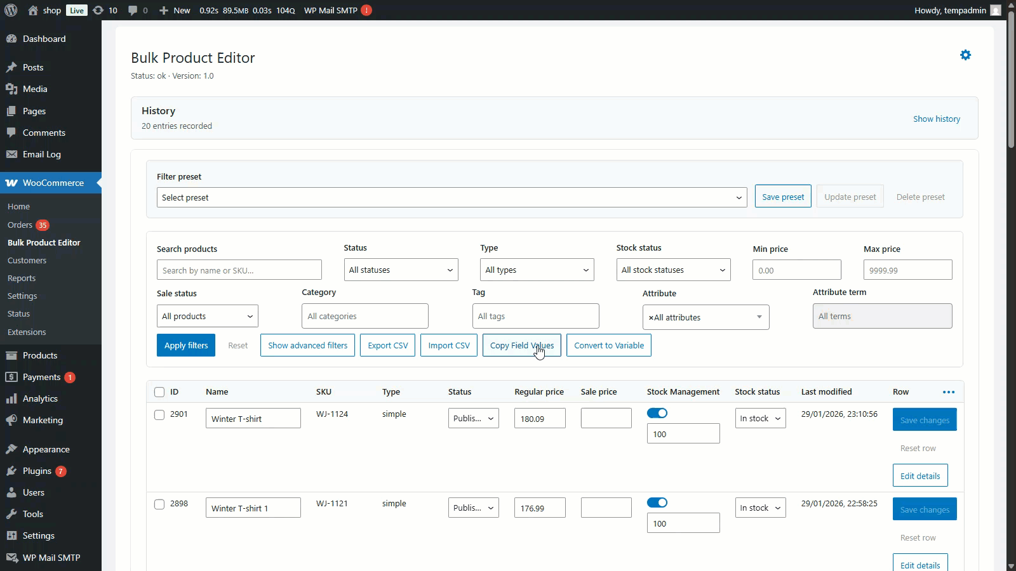Open the settings gear icon
This screenshot has width=1016, height=571.
pos(965,55)
